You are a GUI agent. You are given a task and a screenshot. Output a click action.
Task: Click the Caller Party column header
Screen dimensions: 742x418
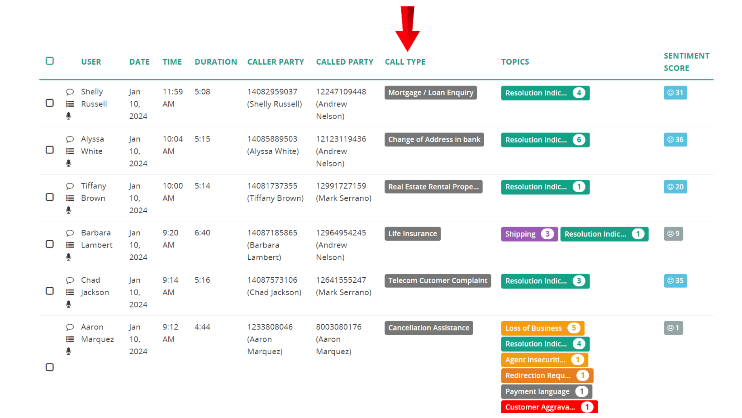tap(276, 62)
